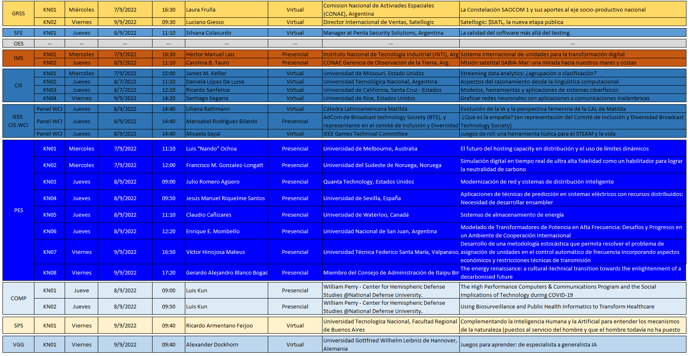
Task: Click speaker name Luciano Giesso
Action: [205, 22]
